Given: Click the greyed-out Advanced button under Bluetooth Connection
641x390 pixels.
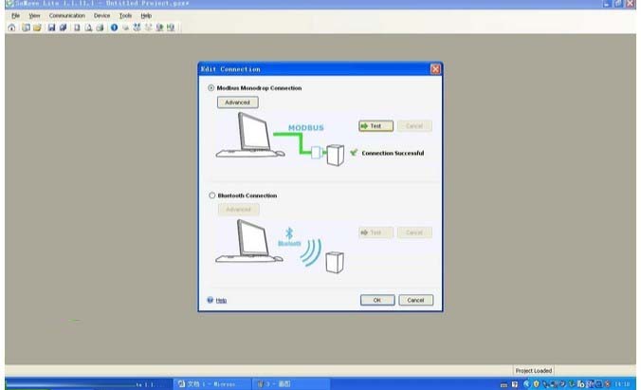Looking at the screenshot, I should coord(238,210).
